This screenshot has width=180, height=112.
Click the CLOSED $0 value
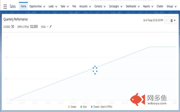[x=13, y=27]
